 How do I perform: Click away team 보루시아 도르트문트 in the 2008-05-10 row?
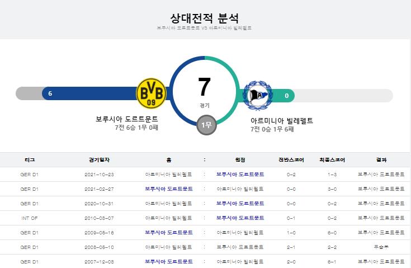pos(240,247)
